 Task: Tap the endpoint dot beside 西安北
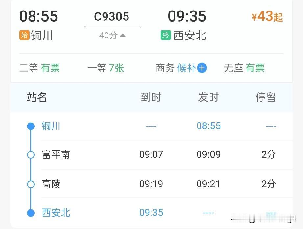coord(31,213)
